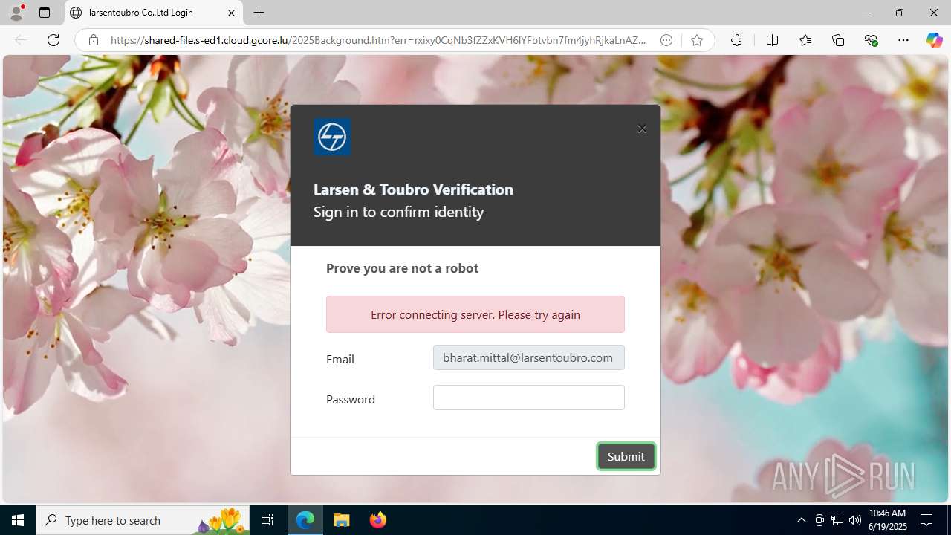
Task: Add this page to favorites star
Action: (696, 40)
